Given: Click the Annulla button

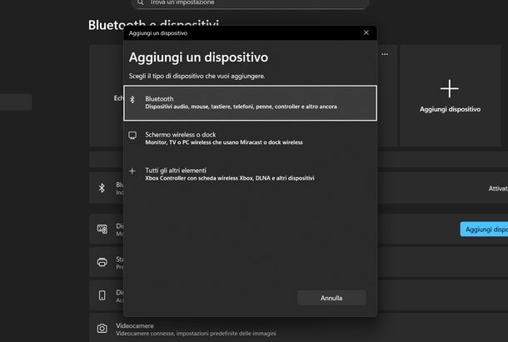Looking at the screenshot, I should coord(331,298).
